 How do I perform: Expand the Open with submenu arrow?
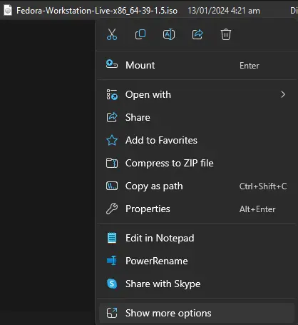(283, 94)
